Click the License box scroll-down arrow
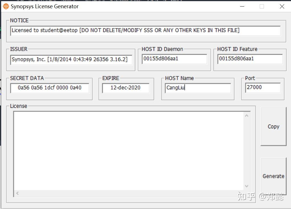This screenshot has height=209, width=291. (247, 186)
